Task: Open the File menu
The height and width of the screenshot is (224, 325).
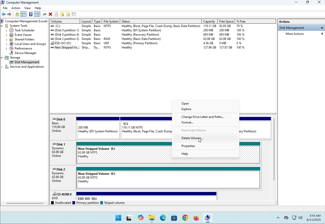Action: click(5, 8)
